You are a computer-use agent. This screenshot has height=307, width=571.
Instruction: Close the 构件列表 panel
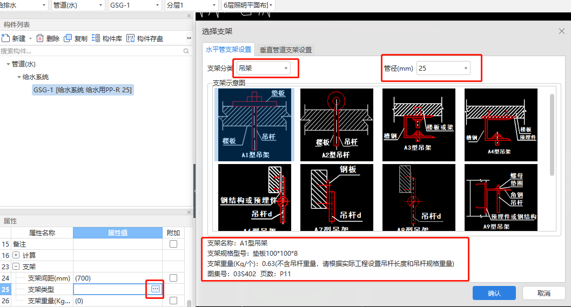point(189,16)
